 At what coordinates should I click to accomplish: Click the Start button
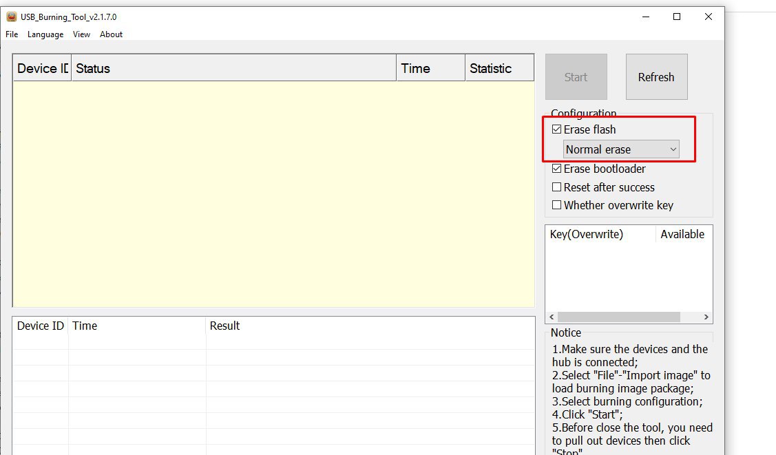[576, 76]
